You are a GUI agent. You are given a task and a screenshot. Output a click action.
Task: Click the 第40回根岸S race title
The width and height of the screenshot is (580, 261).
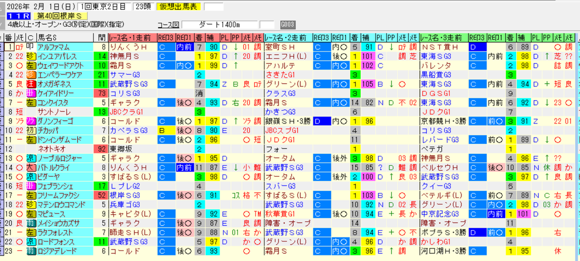pos(60,16)
